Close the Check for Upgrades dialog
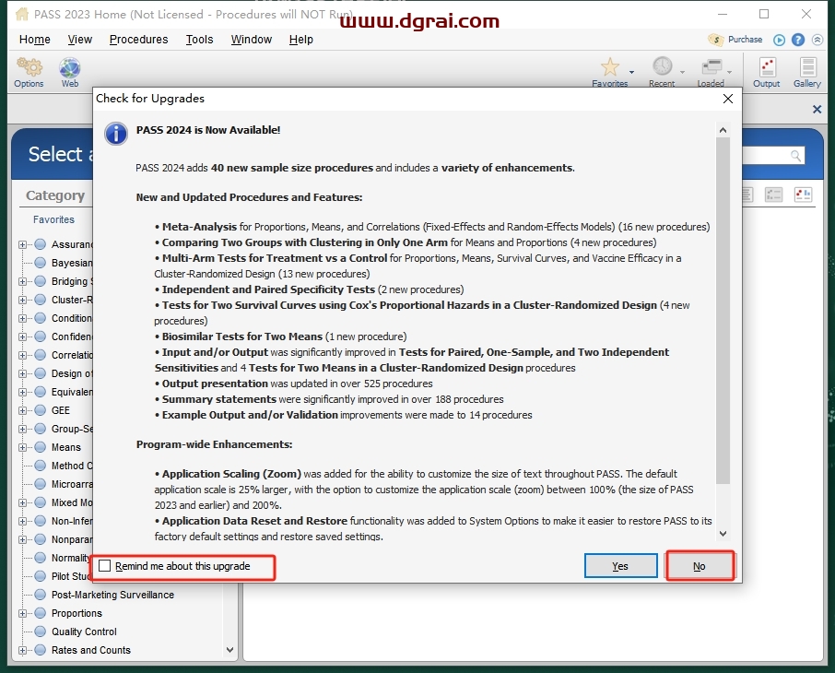 click(x=728, y=99)
